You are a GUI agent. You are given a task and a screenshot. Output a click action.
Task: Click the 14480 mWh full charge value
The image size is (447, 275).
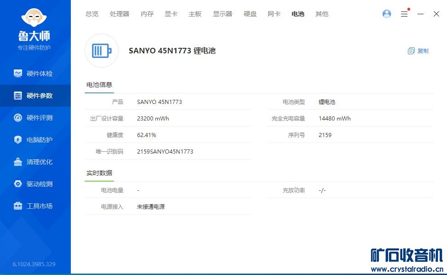click(x=335, y=119)
